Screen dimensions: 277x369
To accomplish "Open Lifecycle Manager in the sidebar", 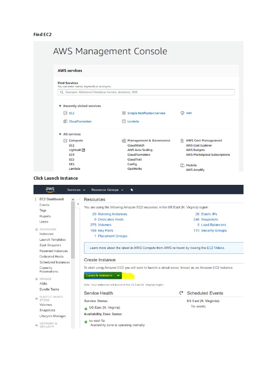I will [x=53, y=316].
